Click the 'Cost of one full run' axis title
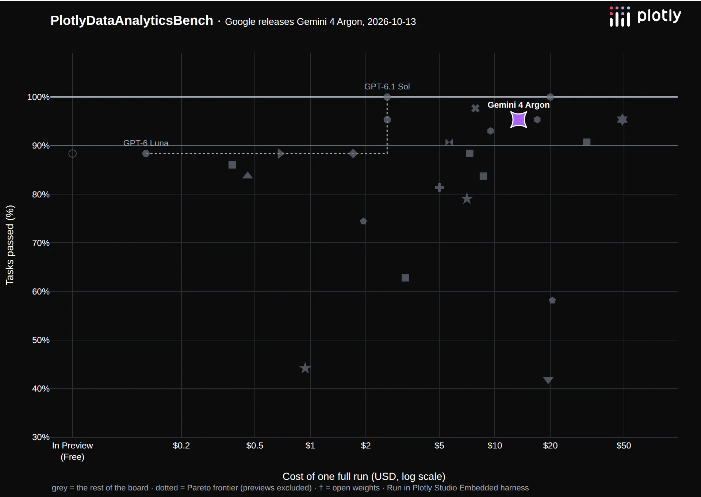 pos(364,477)
